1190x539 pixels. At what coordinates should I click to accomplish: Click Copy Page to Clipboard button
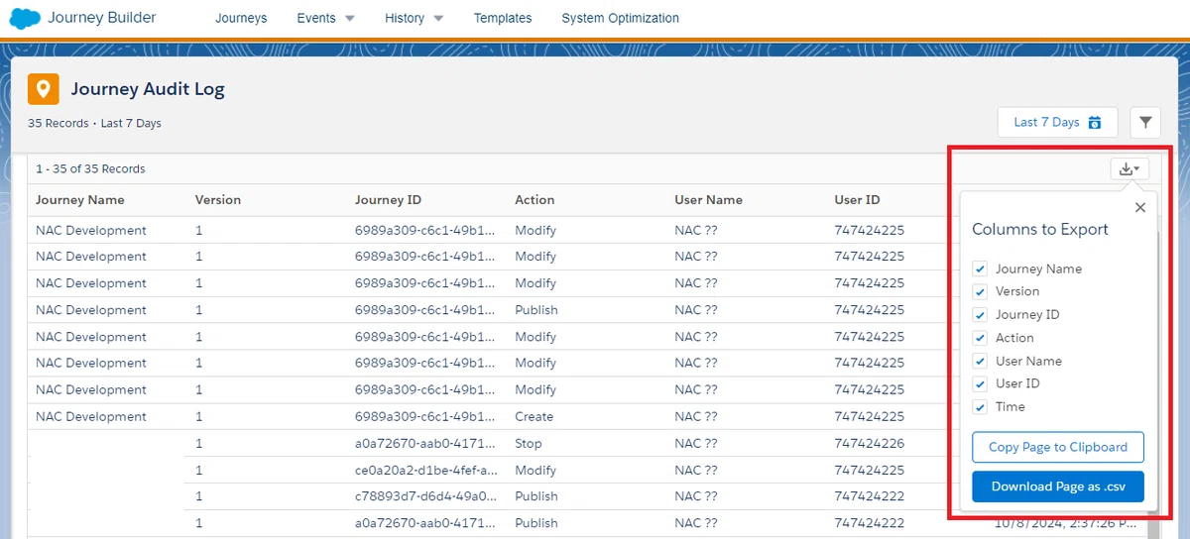pos(1058,447)
